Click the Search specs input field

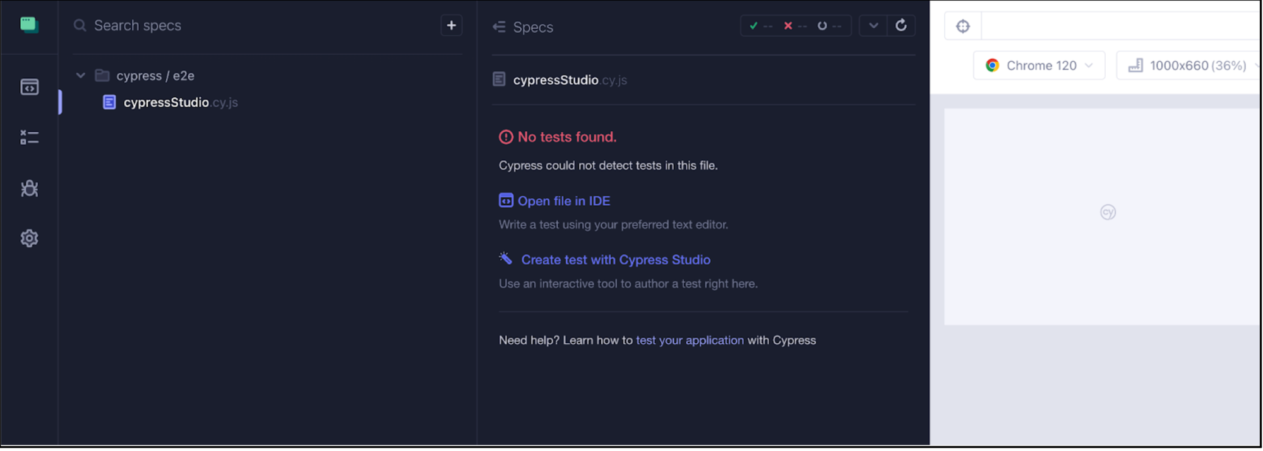click(253, 26)
